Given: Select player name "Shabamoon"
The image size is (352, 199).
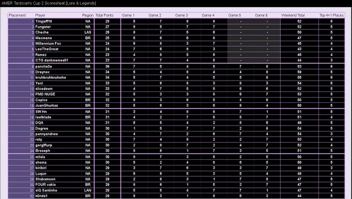Looking at the screenshot, I should (x=46, y=179).
